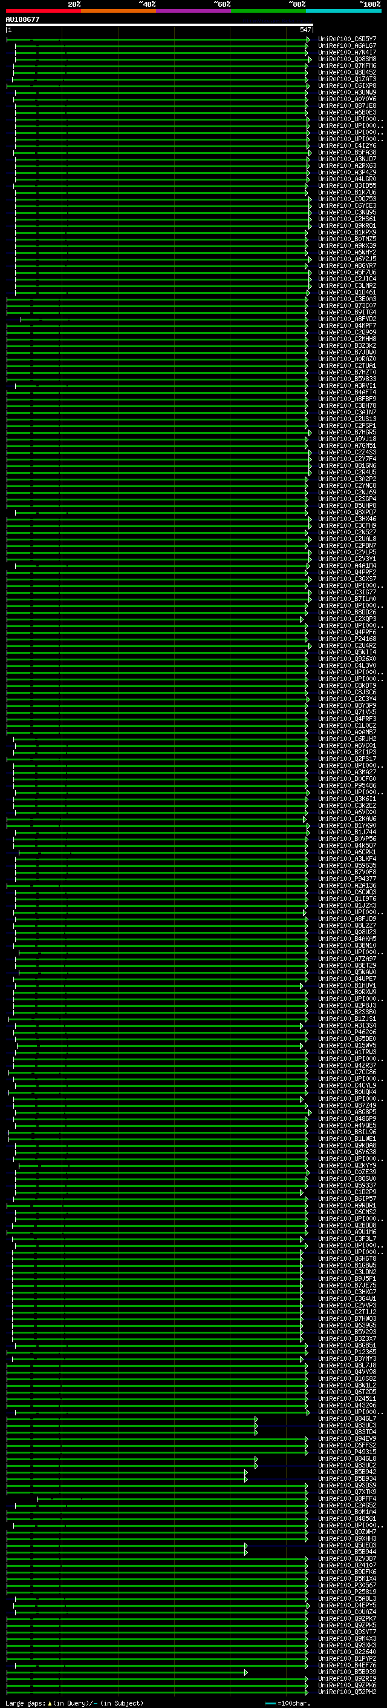Select hit label UniRef100_B1HUV1

(x=346, y=985)
